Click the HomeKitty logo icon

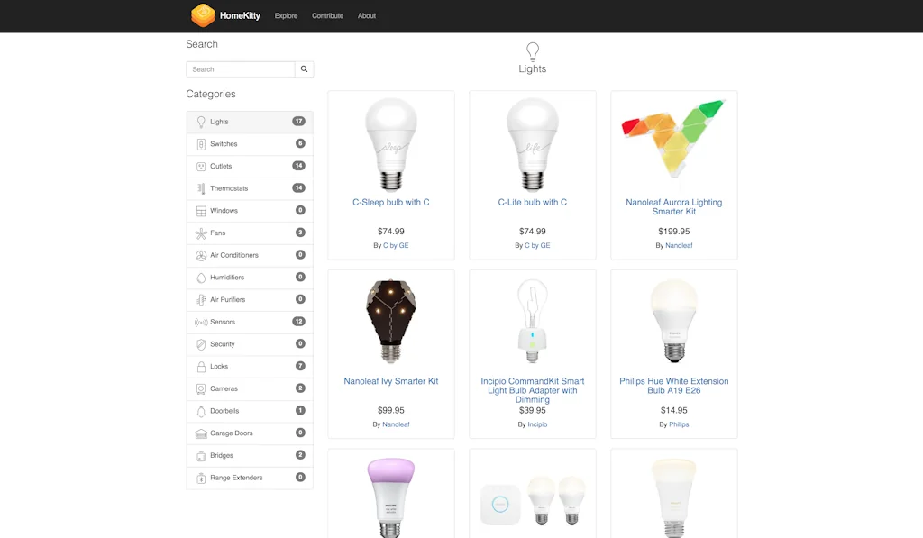[203, 15]
